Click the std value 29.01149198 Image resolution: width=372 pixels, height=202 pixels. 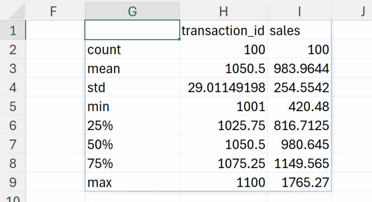click(223, 87)
